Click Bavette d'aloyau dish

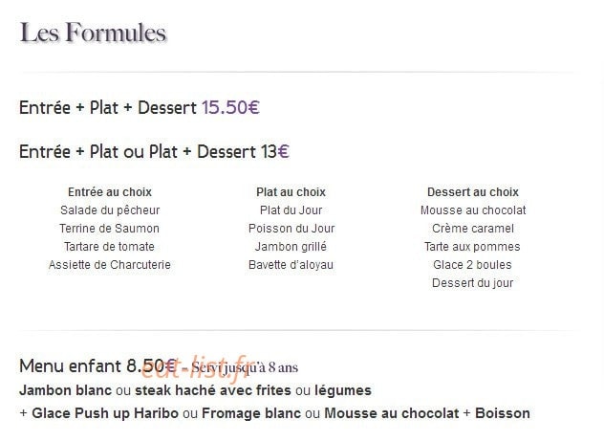pyautogui.click(x=291, y=265)
